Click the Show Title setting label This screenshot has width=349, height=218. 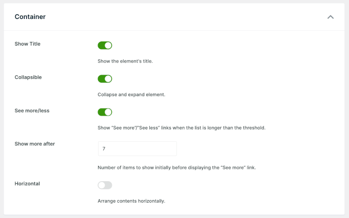(x=27, y=44)
